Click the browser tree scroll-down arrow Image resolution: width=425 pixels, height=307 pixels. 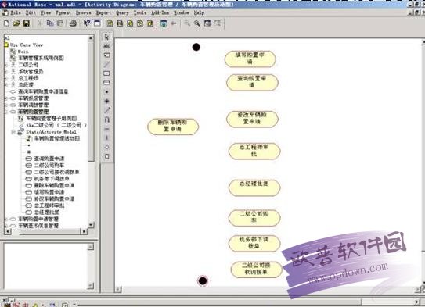(91, 224)
